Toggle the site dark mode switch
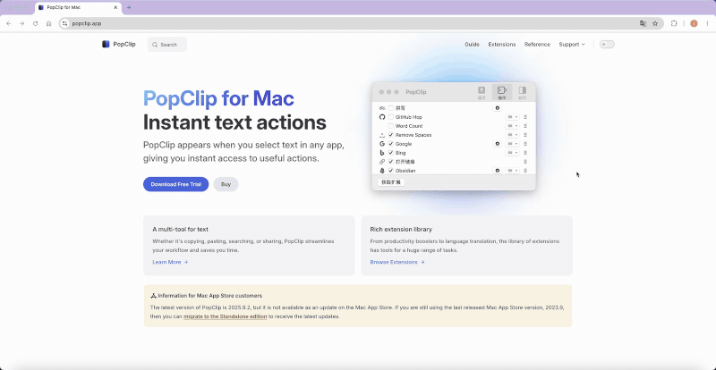The height and width of the screenshot is (370, 716). 607,45
